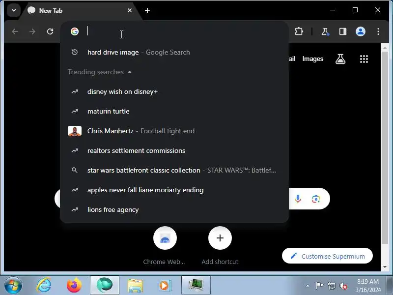Select 'apples never fall liane moriarty ending'
The width and height of the screenshot is (393, 295).
[174, 190]
